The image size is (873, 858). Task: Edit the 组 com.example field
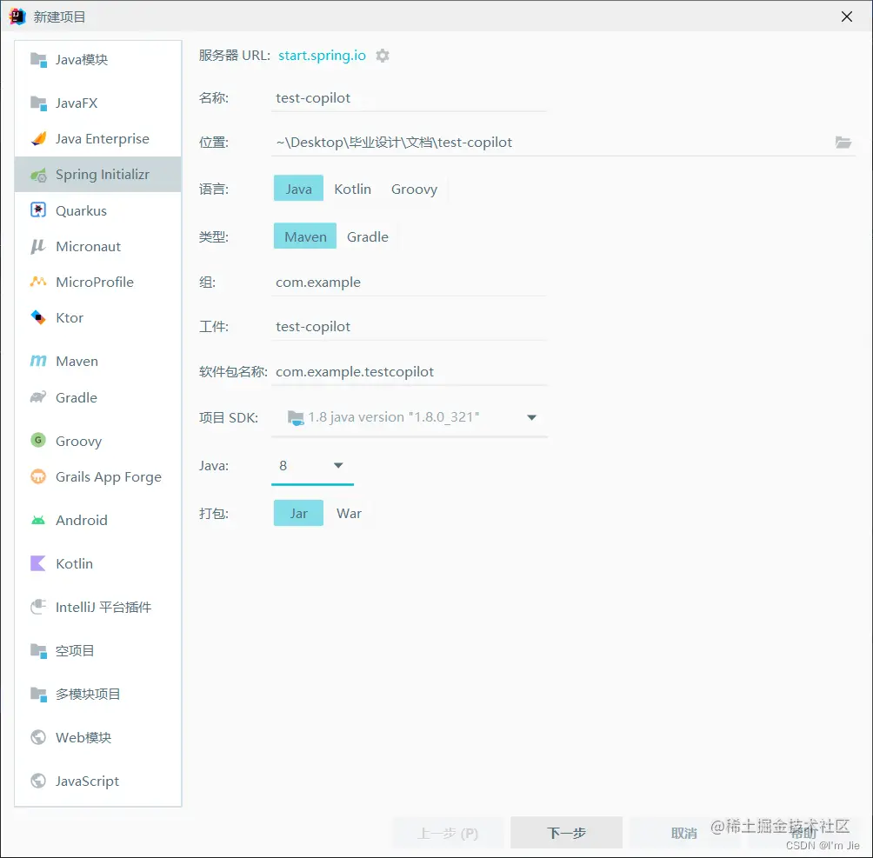[x=410, y=283]
